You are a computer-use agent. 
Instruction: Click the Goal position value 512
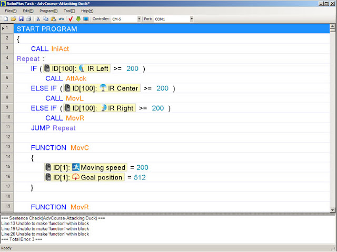(140, 177)
